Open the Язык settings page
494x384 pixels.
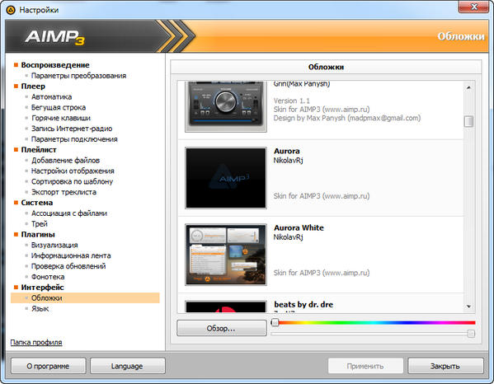coord(40,309)
